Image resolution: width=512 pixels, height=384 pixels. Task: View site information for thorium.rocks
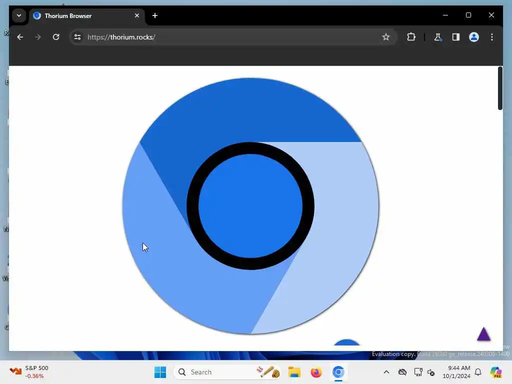[x=77, y=37]
